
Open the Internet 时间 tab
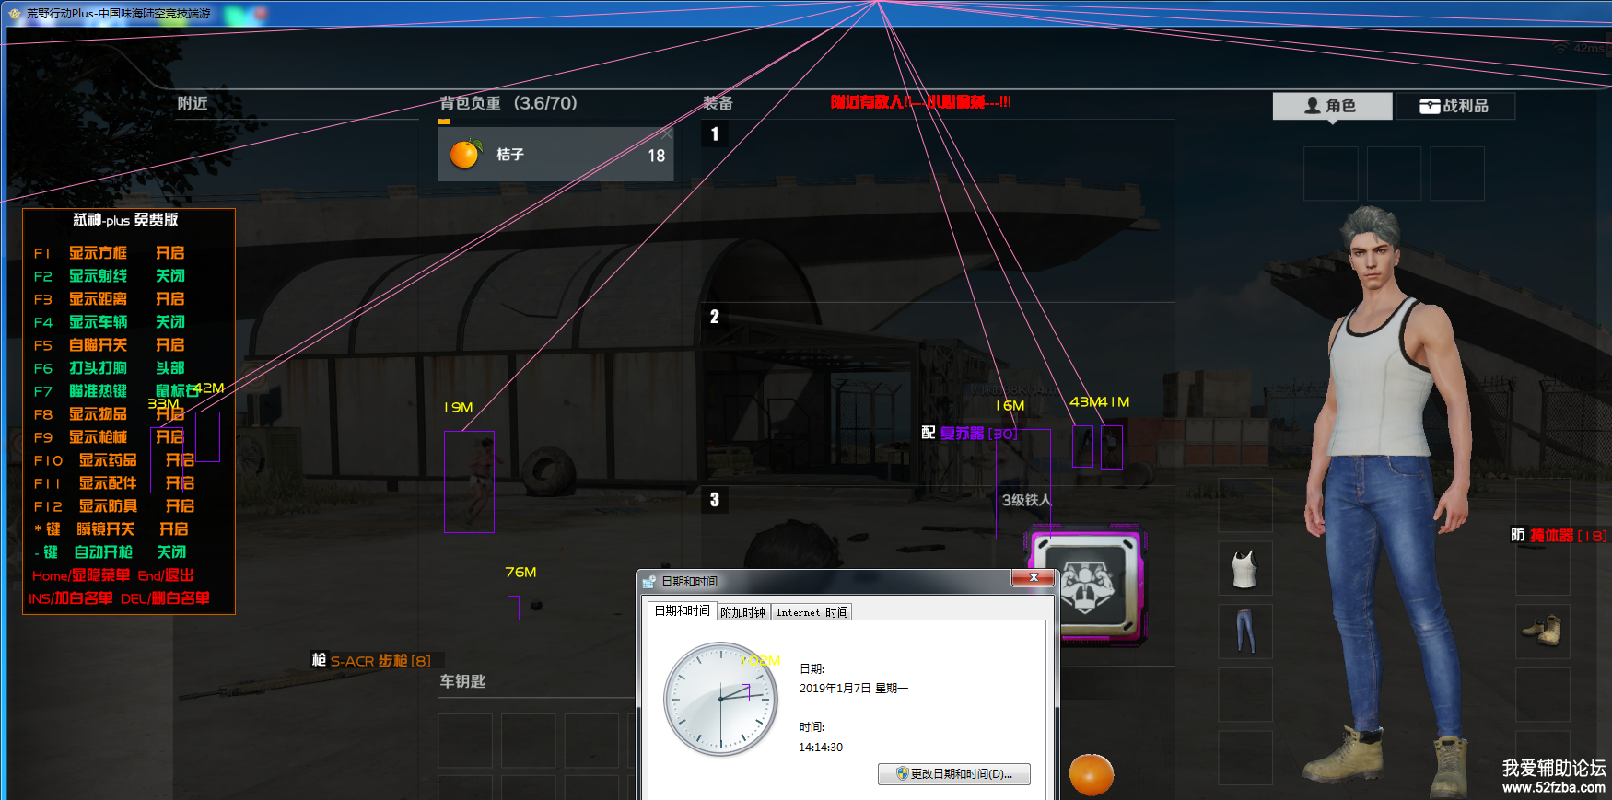[x=811, y=612]
